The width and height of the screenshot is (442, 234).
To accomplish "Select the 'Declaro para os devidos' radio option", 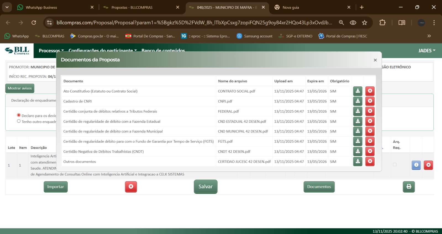I will tap(19, 115).
